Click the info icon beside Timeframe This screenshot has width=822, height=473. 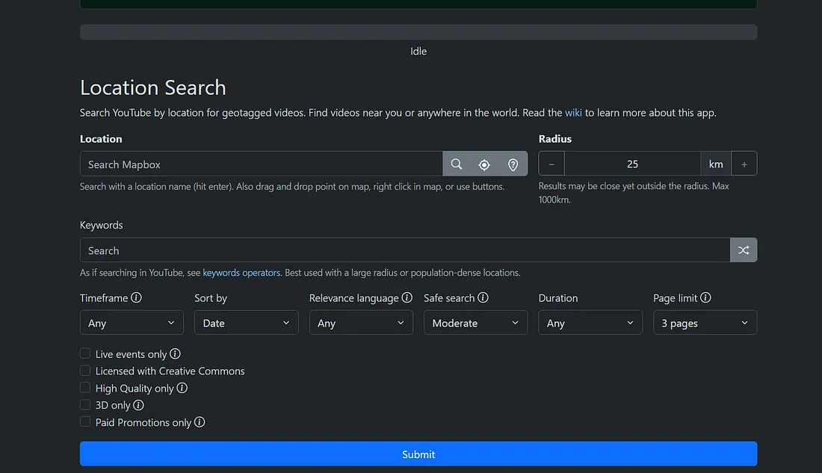pyautogui.click(x=136, y=297)
